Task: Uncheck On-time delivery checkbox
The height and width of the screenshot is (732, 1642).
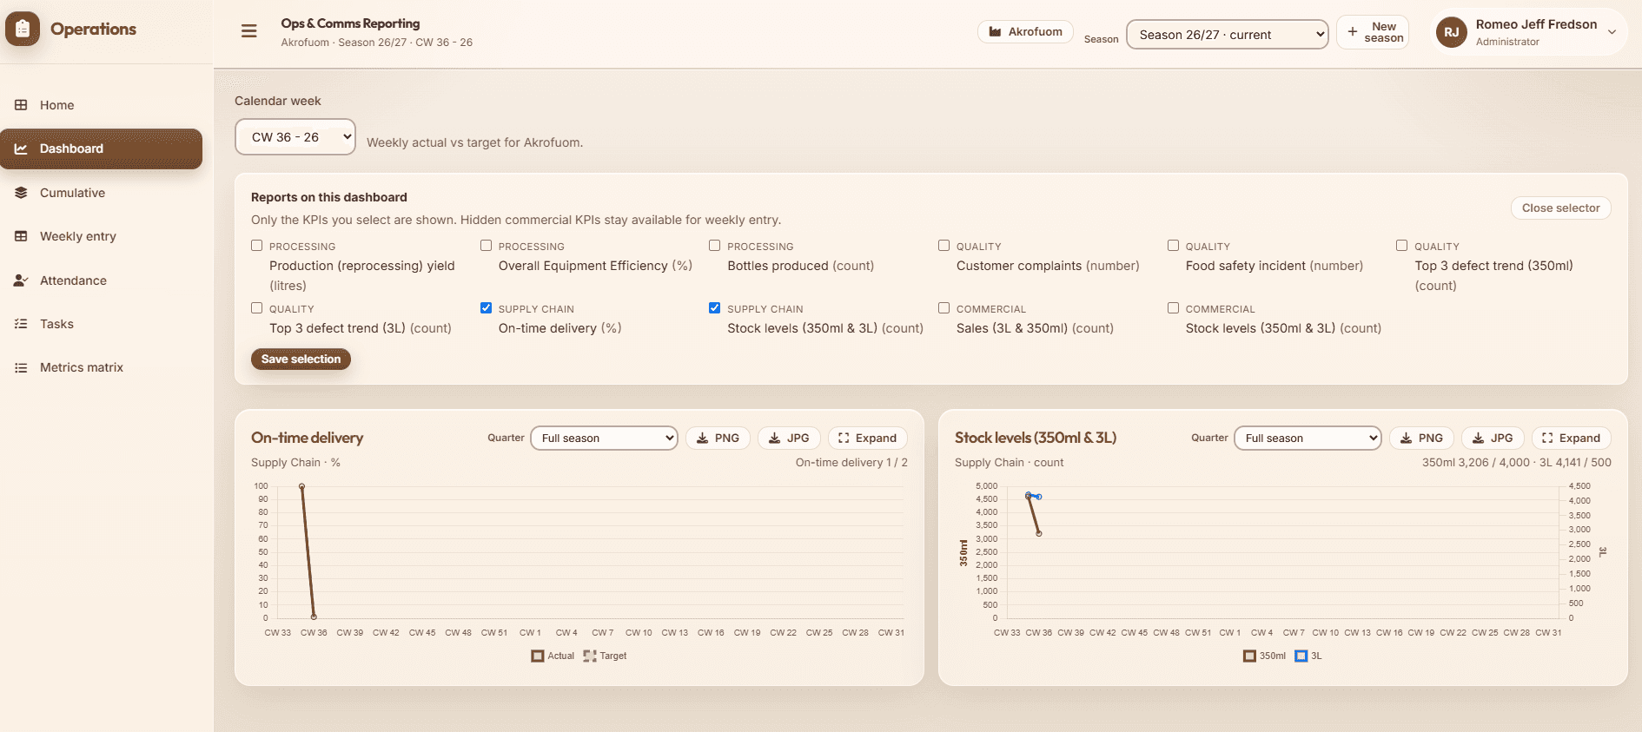Action: pyautogui.click(x=487, y=308)
